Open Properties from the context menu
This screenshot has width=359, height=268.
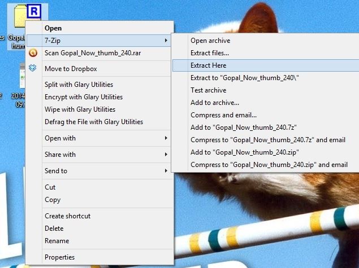tap(59, 257)
